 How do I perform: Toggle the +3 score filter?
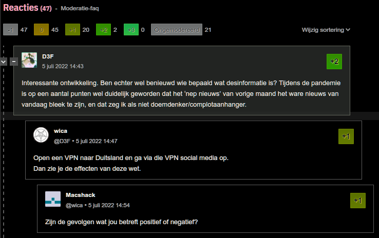point(130,30)
